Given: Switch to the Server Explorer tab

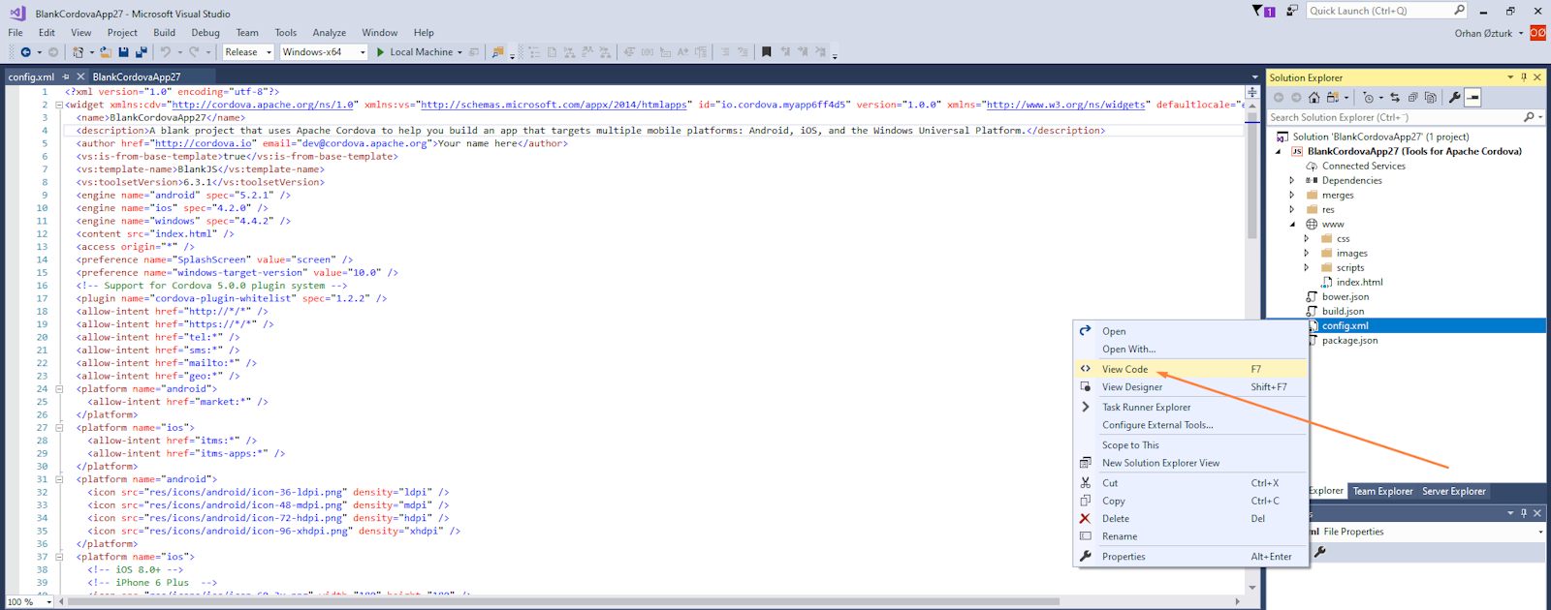Looking at the screenshot, I should click(x=1453, y=491).
